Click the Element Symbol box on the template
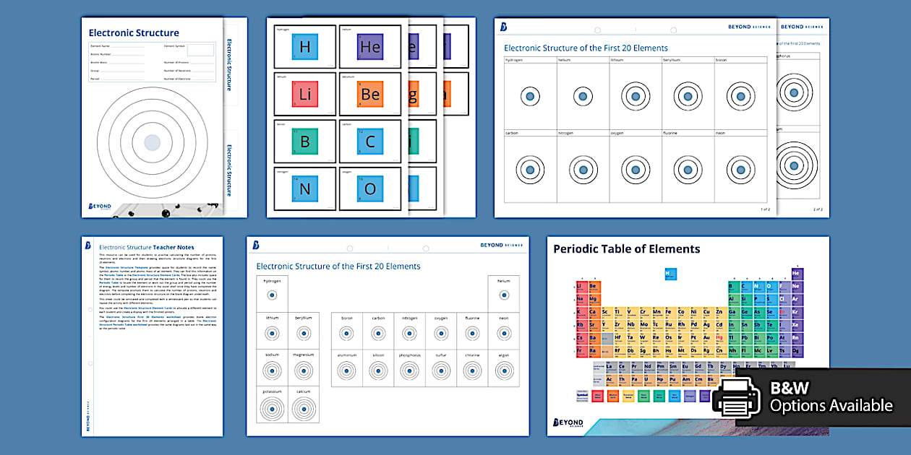The image size is (911, 455). (x=201, y=49)
